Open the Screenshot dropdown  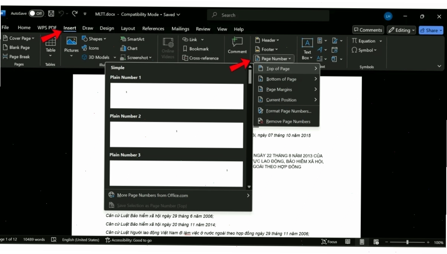click(136, 58)
